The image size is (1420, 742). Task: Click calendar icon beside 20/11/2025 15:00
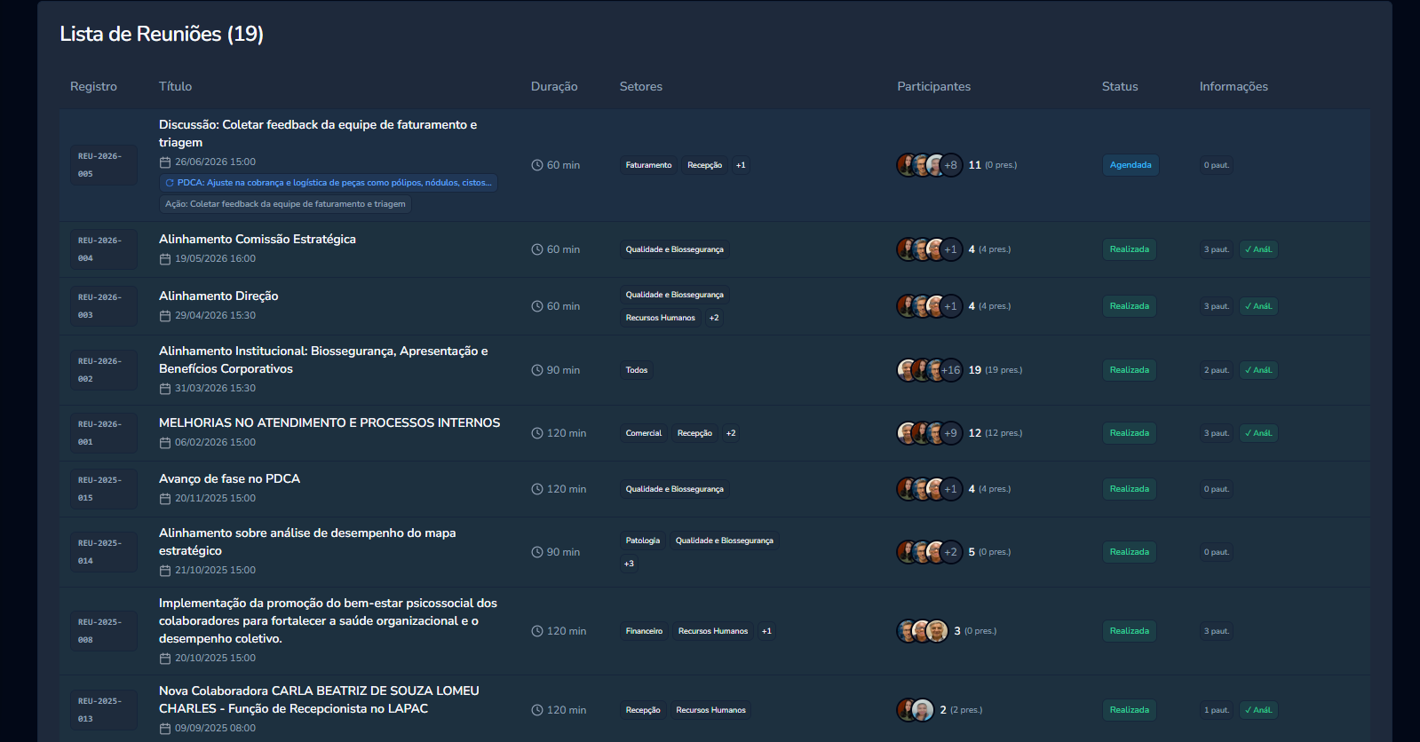(165, 499)
